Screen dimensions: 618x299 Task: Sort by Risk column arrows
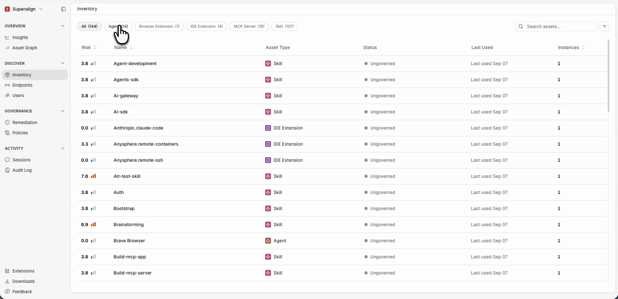coord(95,48)
